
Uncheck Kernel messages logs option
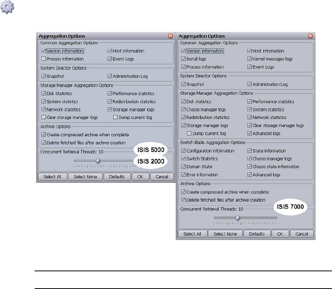coord(250,59)
